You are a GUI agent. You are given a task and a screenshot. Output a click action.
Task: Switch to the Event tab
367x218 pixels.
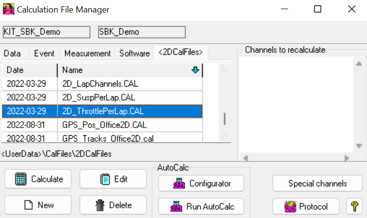pyautogui.click(x=44, y=53)
